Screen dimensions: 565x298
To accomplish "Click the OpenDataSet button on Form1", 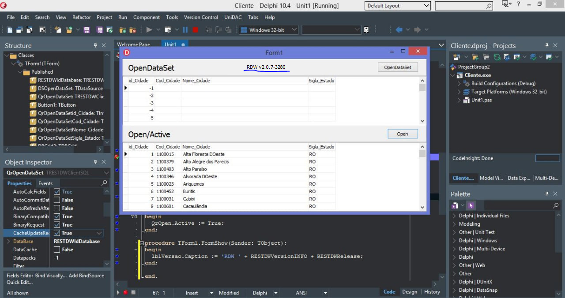I will (x=398, y=67).
